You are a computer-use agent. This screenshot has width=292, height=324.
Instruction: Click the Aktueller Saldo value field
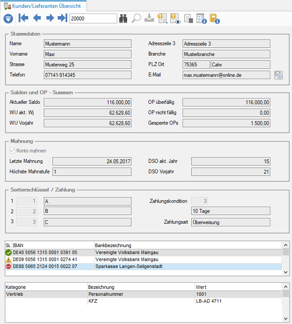pyautogui.click(x=88, y=102)
